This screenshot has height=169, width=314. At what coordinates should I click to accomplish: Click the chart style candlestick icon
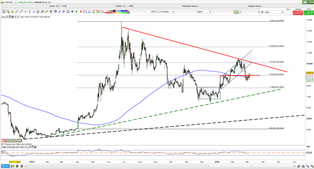tap(236, 12)
